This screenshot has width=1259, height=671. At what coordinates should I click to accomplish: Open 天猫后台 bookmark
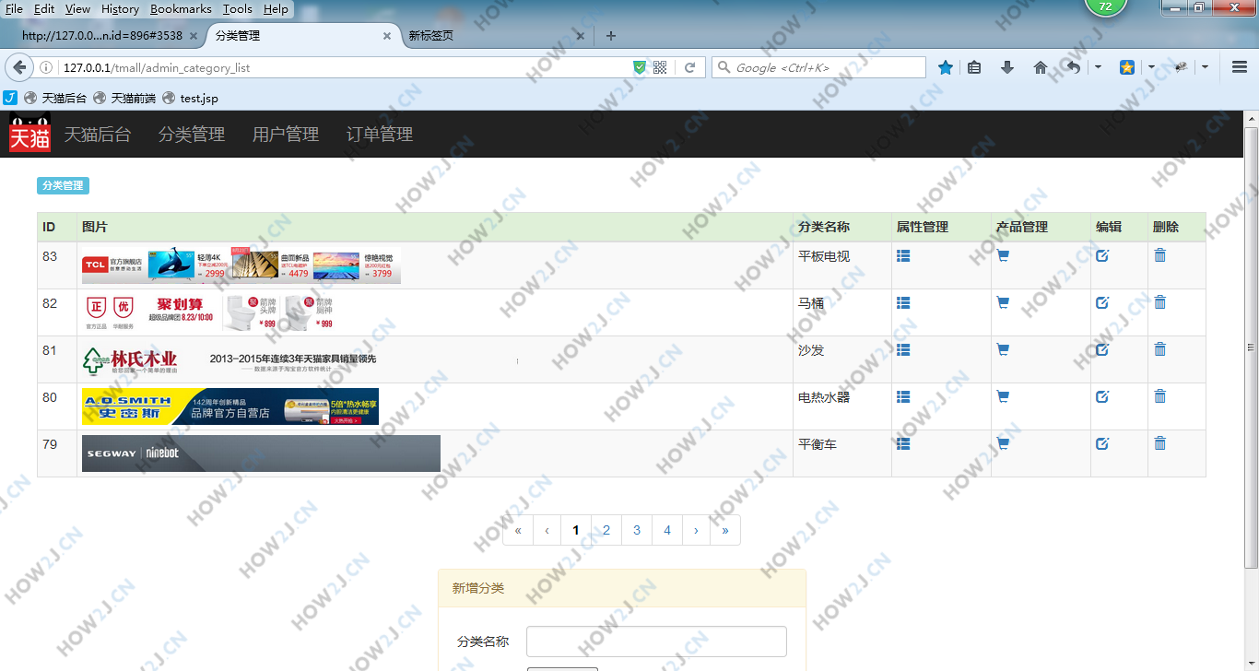click(55, 98)
